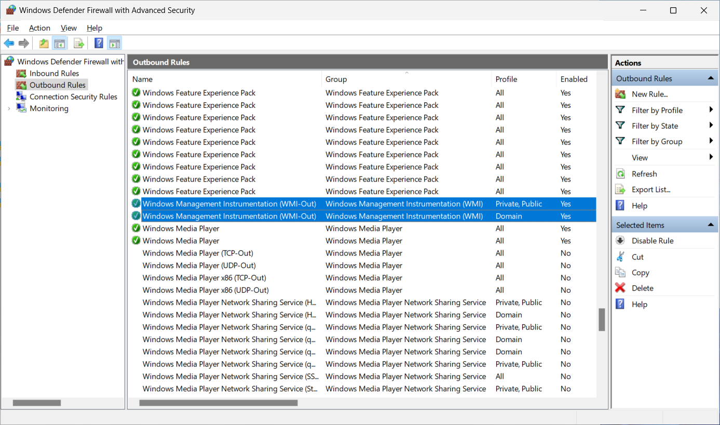Click the Export List icon in Actions pane
720x425 pixels.
pyautogui.click(x=620, y=189)
